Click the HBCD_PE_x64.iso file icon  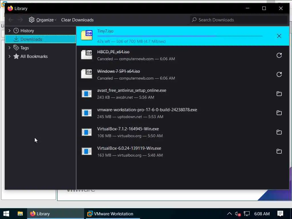(87, 55)
